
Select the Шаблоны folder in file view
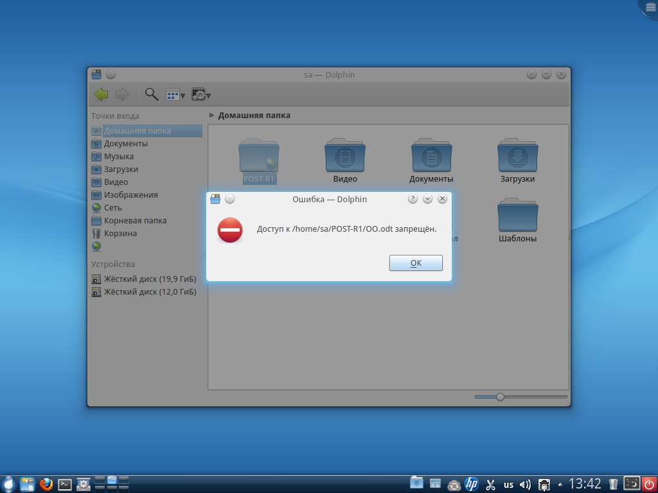click(517, 221)
